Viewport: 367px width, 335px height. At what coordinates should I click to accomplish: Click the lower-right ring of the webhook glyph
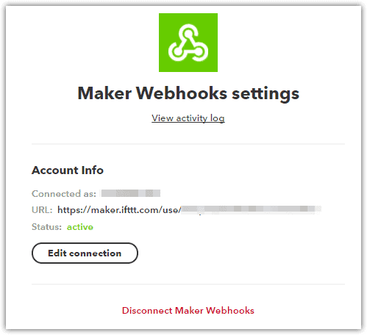coord(199,51)
